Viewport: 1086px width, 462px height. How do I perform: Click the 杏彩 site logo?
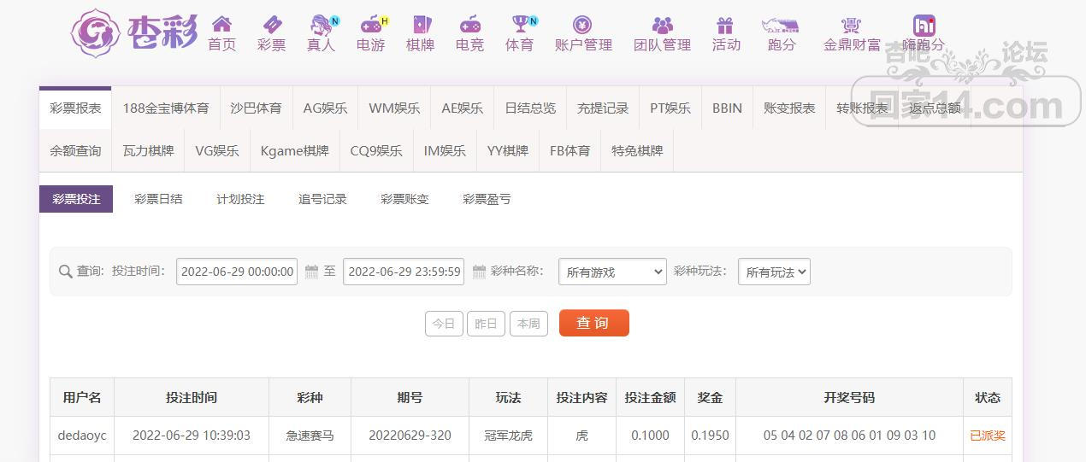(133, 32)
